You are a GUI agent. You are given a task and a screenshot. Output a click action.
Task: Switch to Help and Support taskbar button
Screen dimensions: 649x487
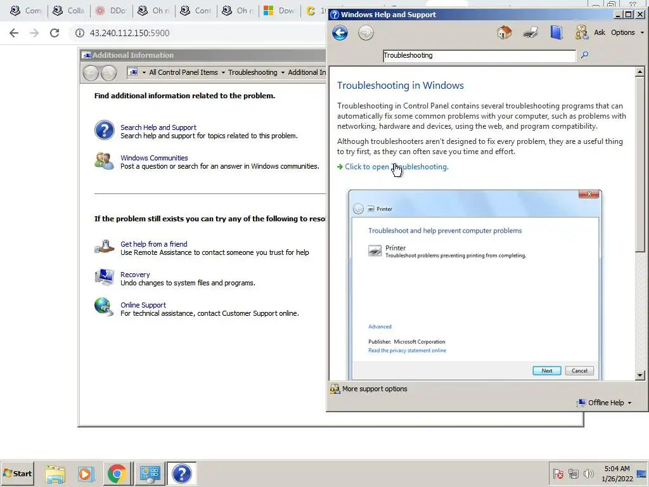182,474
